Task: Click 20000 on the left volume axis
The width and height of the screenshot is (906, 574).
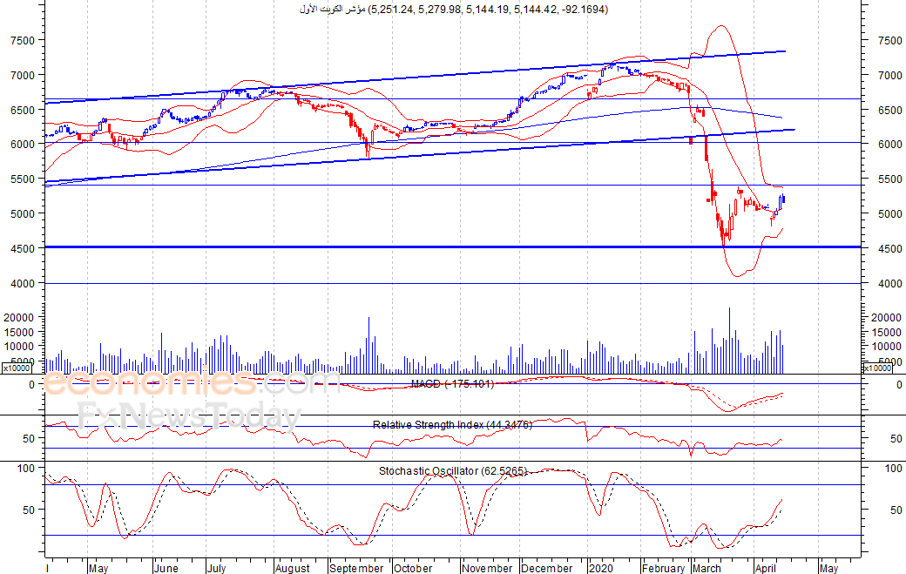Action: point(19,318)
